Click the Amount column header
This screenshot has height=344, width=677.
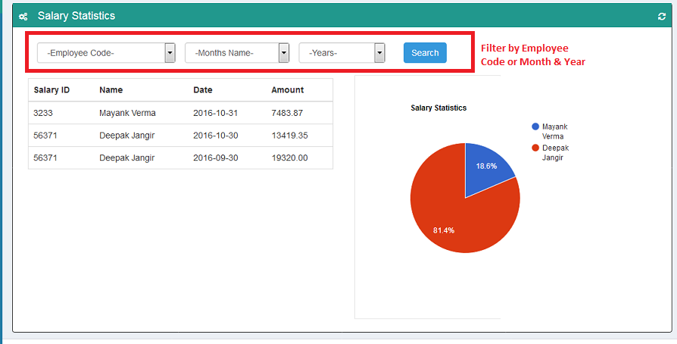[x=288, y=90]
